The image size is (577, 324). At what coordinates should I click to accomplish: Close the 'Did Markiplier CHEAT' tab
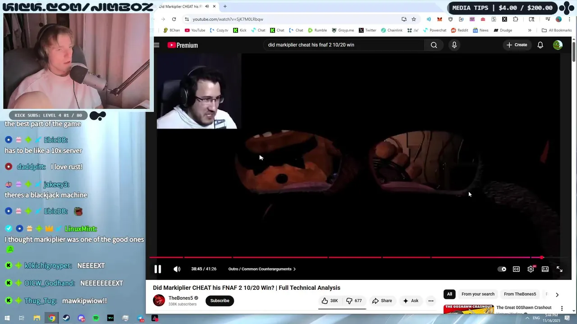click(x=215, y=6)
